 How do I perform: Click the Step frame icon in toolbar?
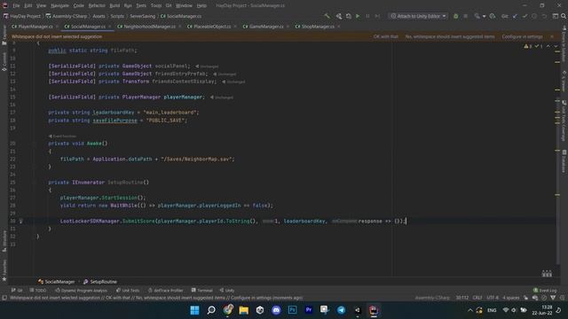(377, 16)
